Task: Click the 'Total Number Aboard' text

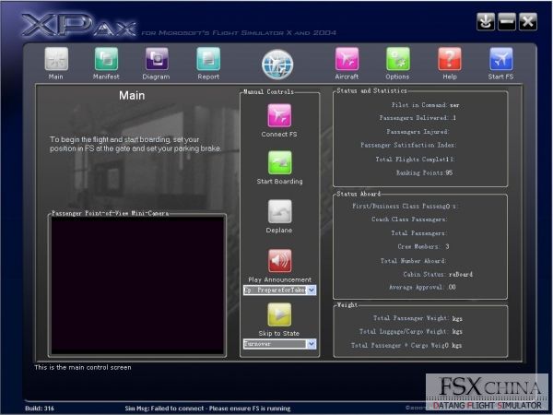Action: coord(413,261)
